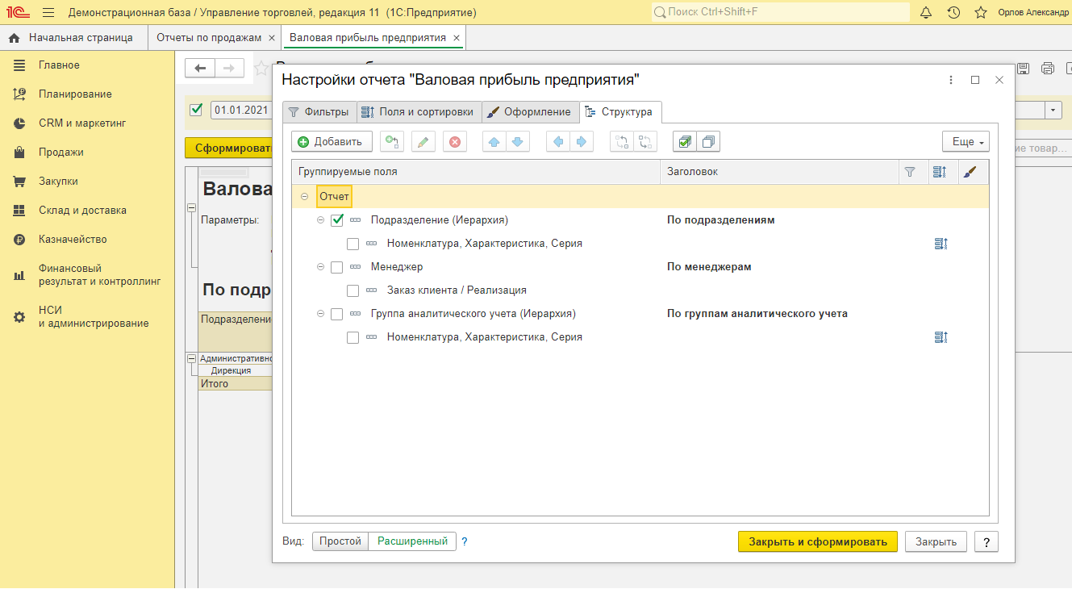The height and width of the screenshot is (589, 1072).
Task: Collapse the Группа аналитического учета node
Action: [320, 314]
